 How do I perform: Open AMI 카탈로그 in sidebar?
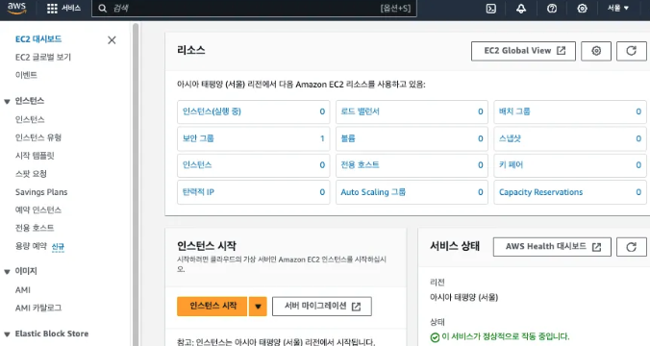[x=38, y=308]
